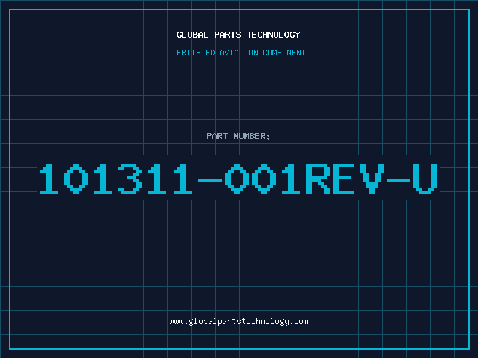The image size is (478, 358).
Task: Click the PART NUMBER: label
Action: point(238,136)
